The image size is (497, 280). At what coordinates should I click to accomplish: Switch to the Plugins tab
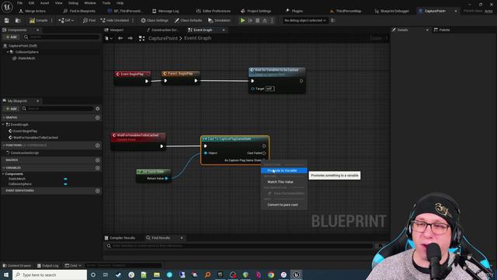(294, 11)
